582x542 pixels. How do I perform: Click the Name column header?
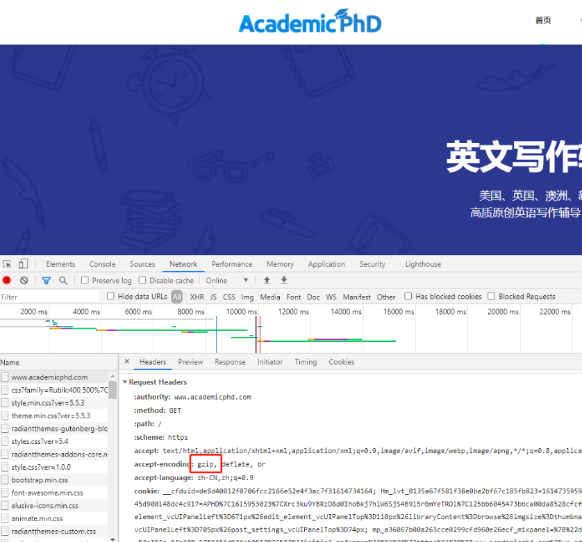tap(59, 362)
